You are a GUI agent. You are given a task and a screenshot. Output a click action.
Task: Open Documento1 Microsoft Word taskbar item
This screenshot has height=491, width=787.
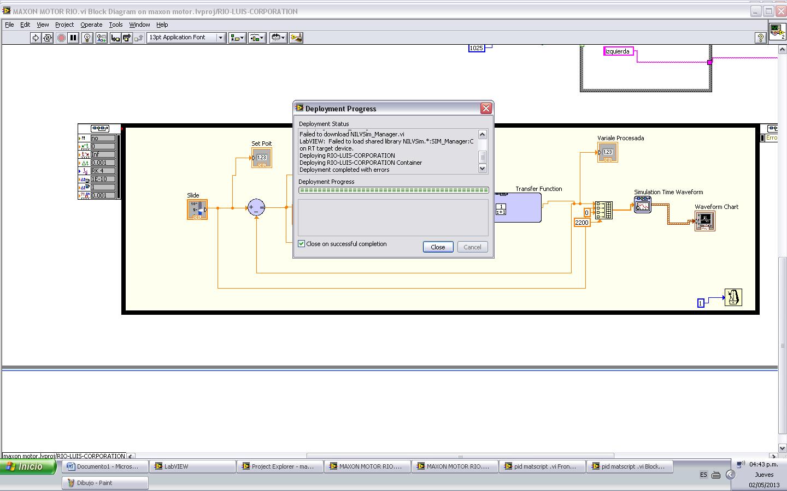(x=105, y=466)
